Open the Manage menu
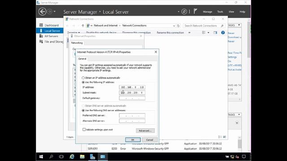Viewport: 287px width, 161px height. pyautogui.click(x=207, y=12)
